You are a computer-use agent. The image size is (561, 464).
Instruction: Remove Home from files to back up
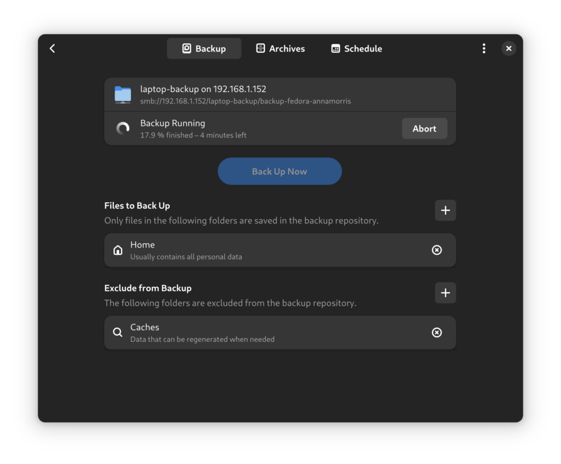pyautogui.click(x=437, y=250)
